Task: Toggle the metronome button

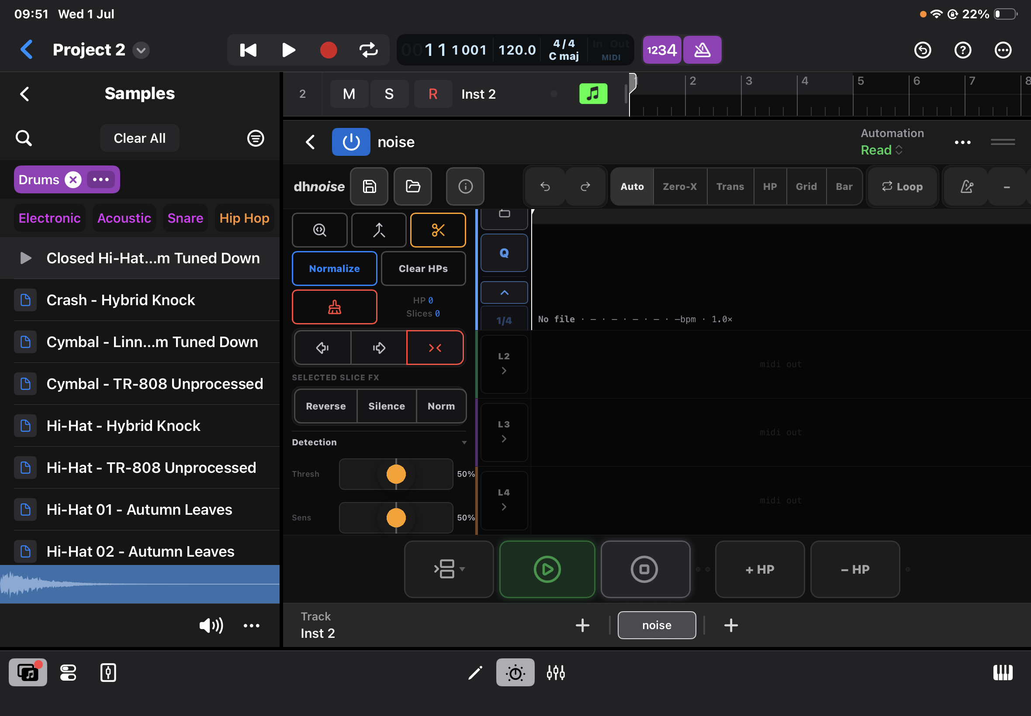Action: [x=702, y=50]
